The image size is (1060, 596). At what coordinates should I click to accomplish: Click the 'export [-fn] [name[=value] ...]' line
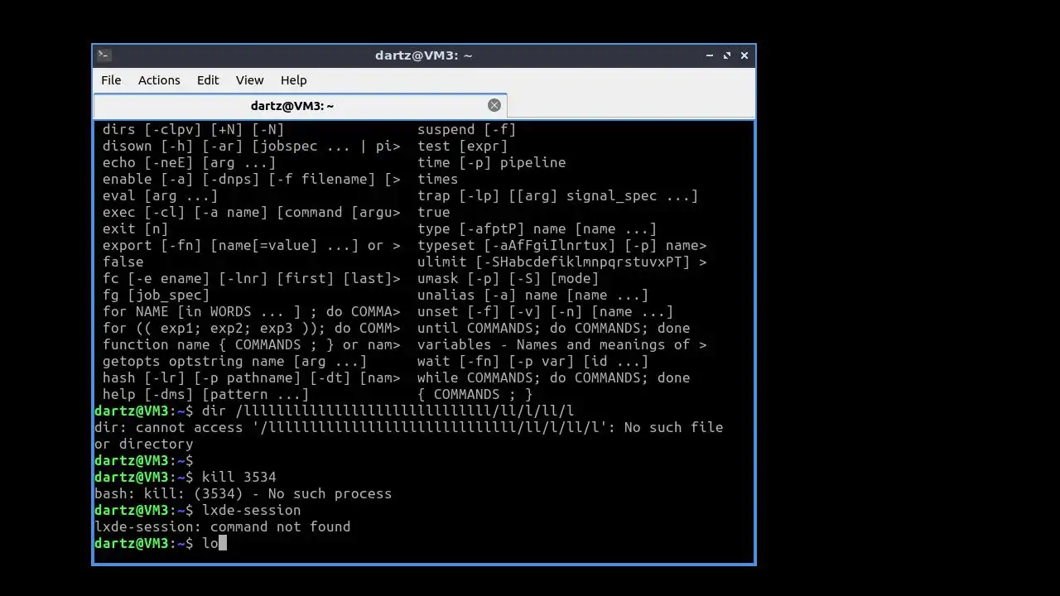tap(252, 245)
